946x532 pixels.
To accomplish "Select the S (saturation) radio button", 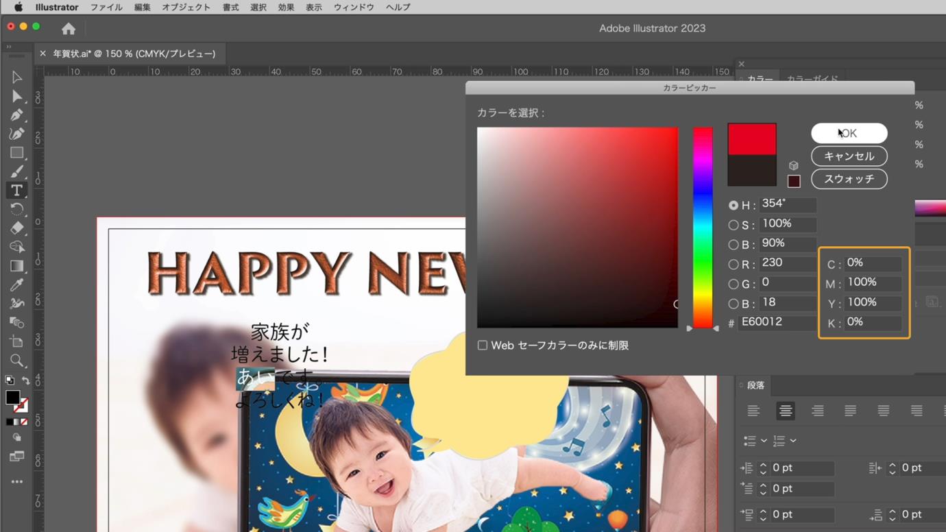I will click(x=733, y=225).
